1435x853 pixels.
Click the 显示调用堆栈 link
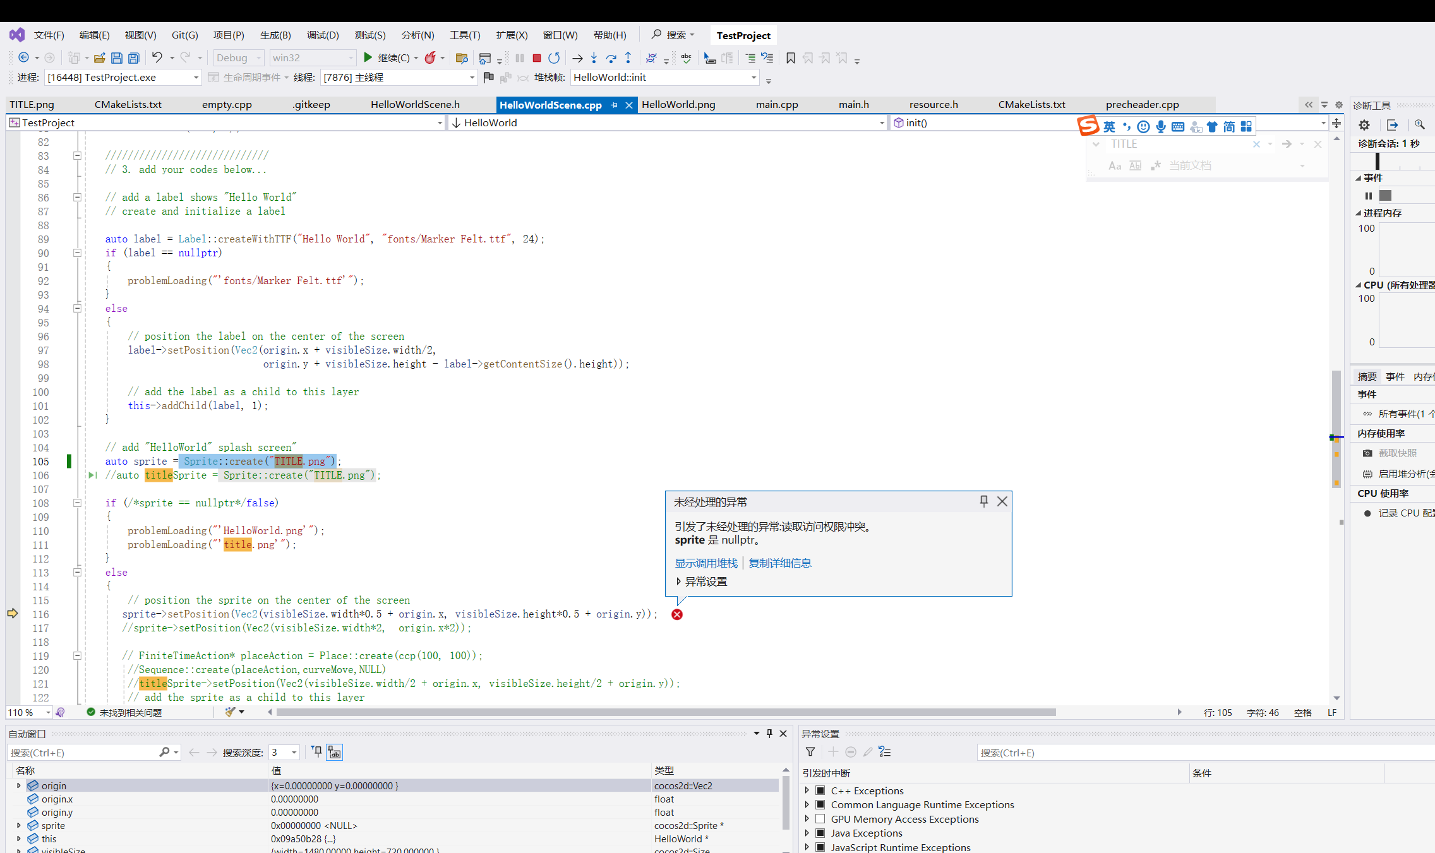705,563
